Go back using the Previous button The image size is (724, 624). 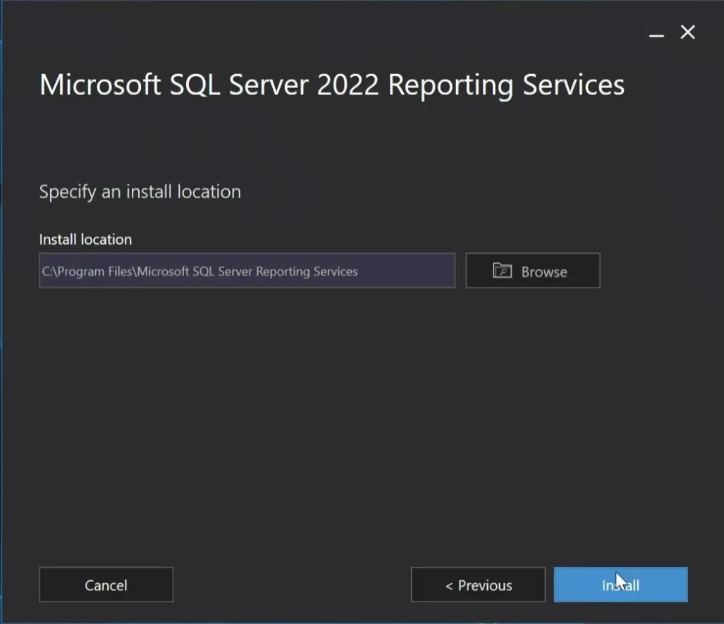(477, 585)
